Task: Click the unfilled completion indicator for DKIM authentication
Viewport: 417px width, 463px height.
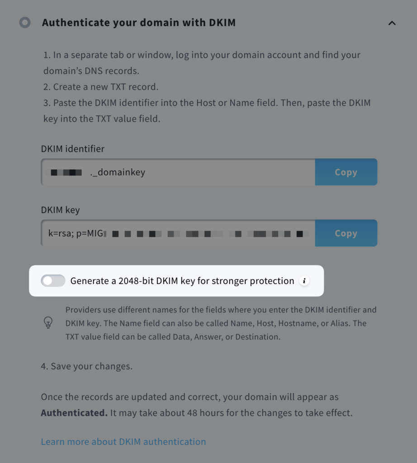Action: 25,23
